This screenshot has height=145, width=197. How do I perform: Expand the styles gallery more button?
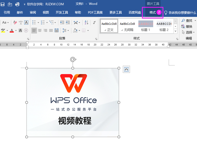[175, 31]
